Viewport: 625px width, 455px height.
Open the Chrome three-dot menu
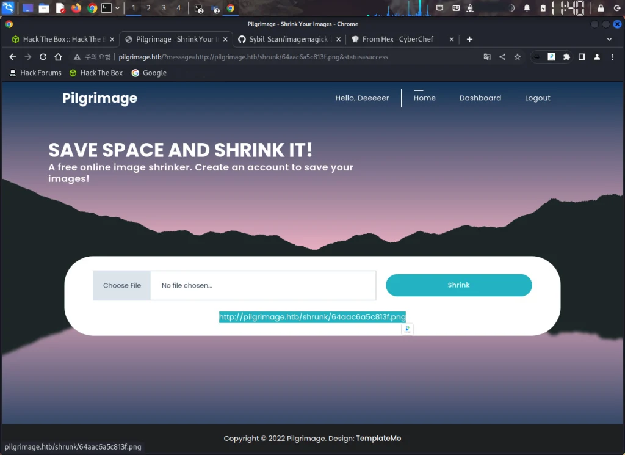[x=612, y=57]
